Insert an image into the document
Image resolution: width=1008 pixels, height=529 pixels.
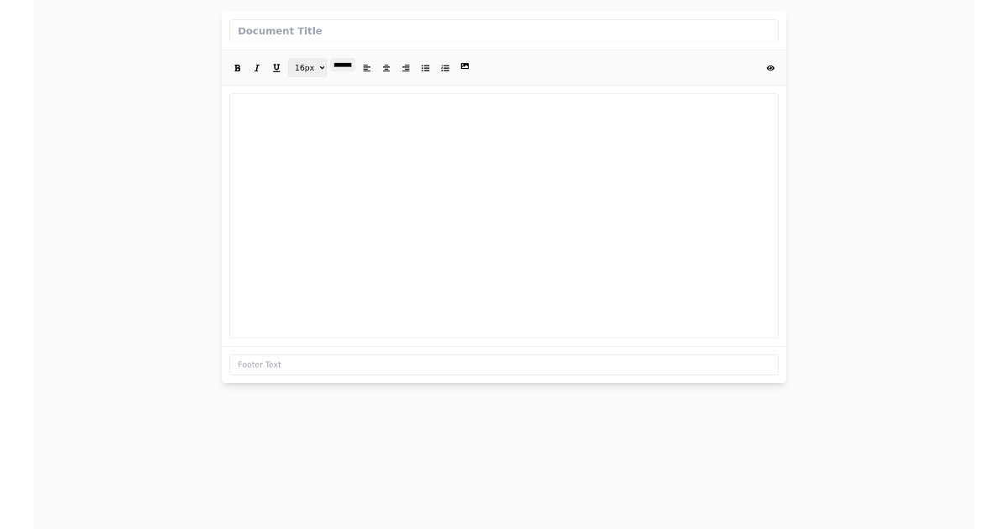click(x=465, y=68)
